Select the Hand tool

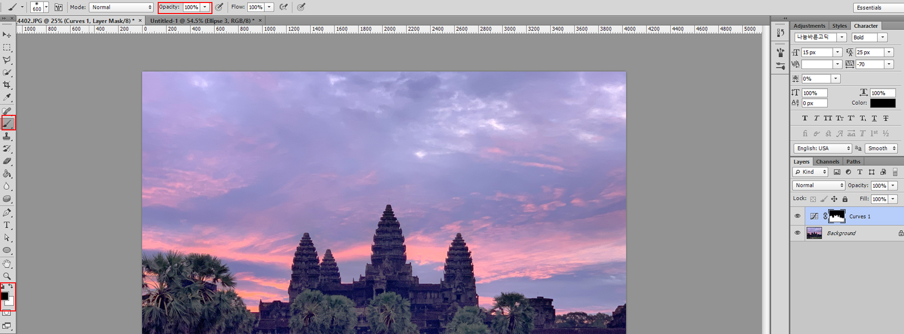(7, 264)
